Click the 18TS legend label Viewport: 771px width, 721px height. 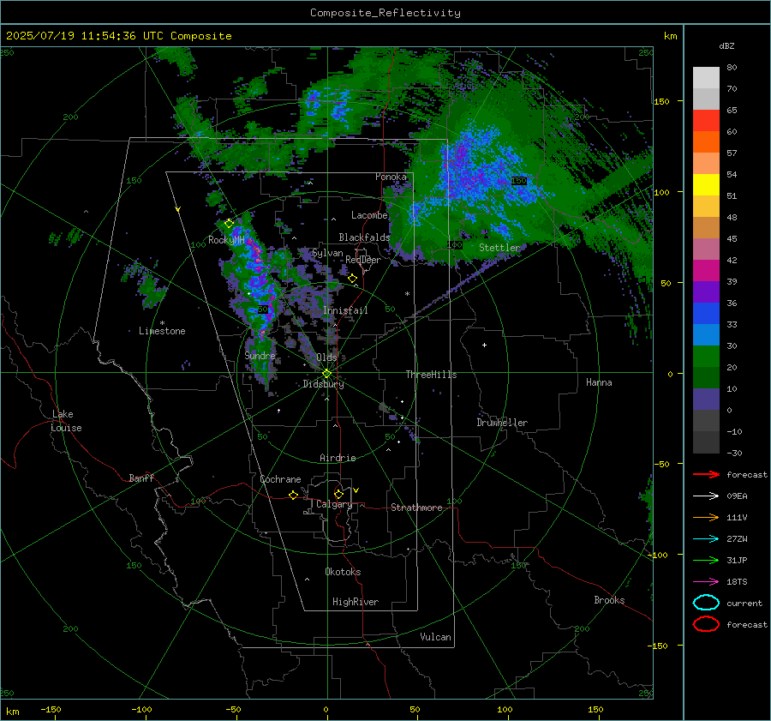coord(737,582)
